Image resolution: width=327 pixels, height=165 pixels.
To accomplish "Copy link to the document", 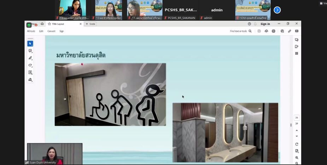I will [x=290, y=31].
